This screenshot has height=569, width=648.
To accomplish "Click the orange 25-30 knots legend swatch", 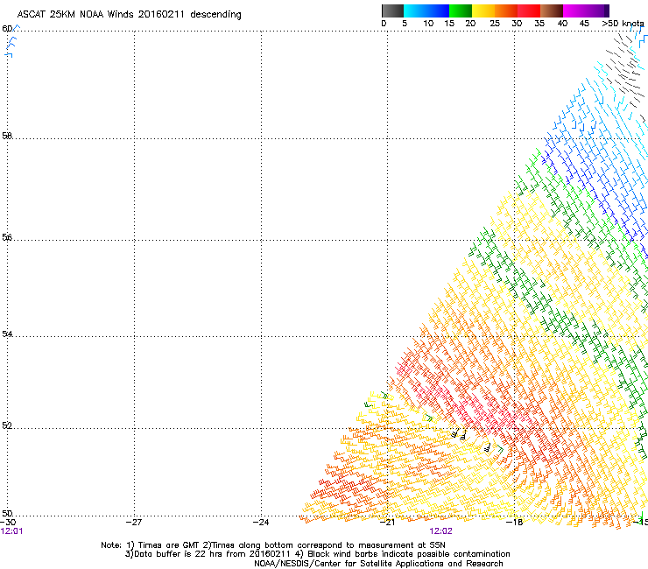I will (506, 11).
